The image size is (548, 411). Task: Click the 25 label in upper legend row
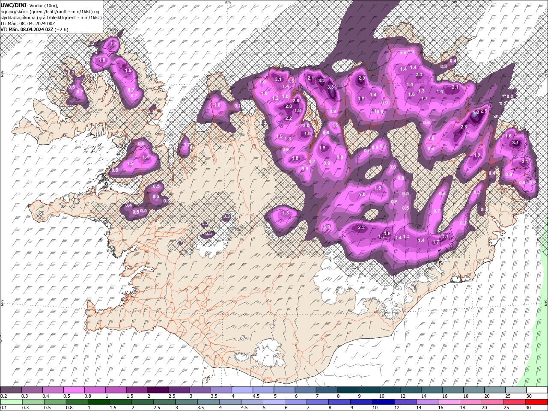tap(508, 396)
